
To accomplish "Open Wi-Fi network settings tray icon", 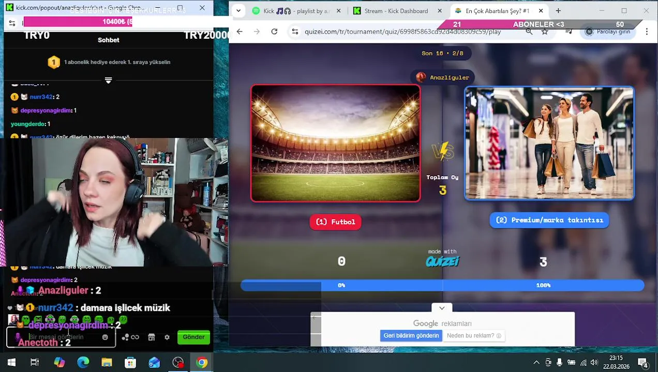I will (x=584, y=363).
